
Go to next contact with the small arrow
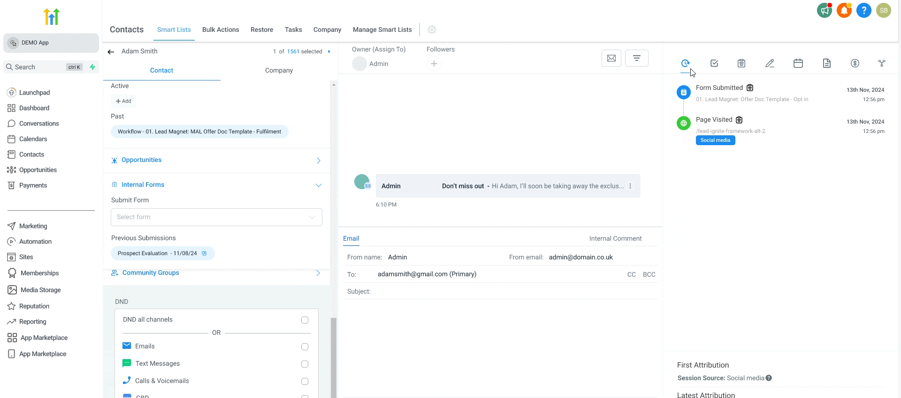(329, 52)
